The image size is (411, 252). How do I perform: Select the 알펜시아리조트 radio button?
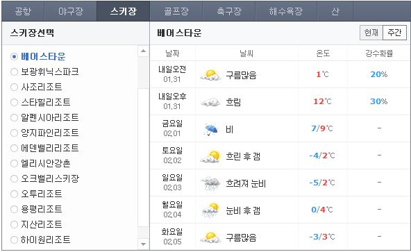point(14,117)
